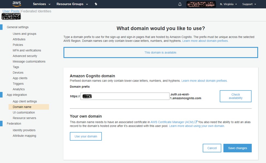Viewport: 266px width, 163px height.
Task: Expand the Services dropdown menu
Action: pos(41,4)
